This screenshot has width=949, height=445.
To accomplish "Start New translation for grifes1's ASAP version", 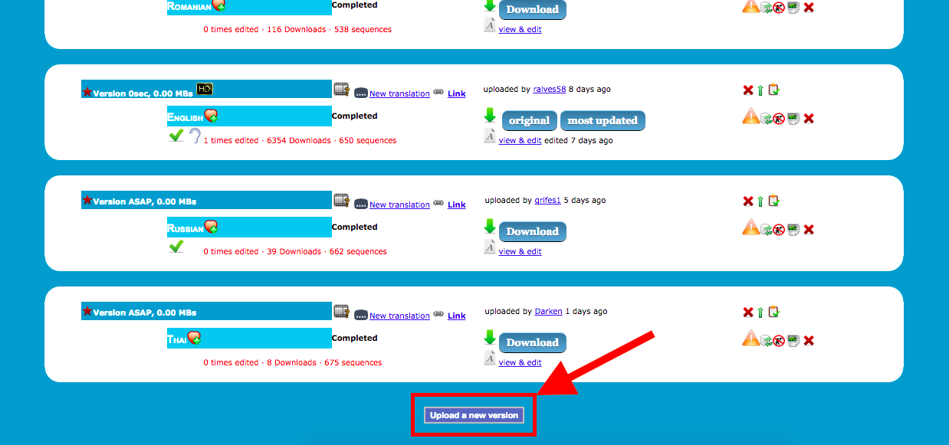I will tap(399, 205).
